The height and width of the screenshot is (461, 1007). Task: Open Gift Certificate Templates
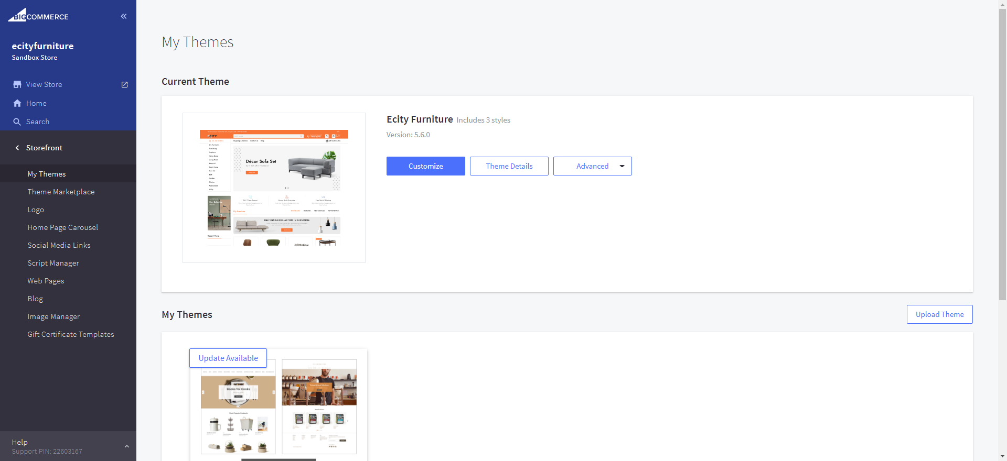coord(70,334)
